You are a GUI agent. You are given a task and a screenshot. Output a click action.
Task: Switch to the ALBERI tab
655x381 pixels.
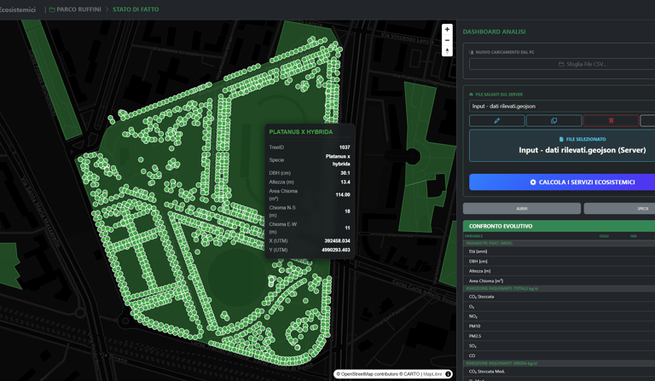(x=522, y=208)
